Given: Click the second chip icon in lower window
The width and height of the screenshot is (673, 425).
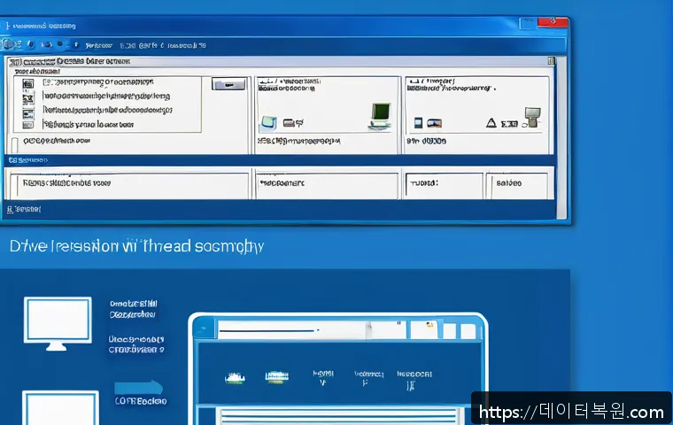Looking at the screenshot, I should tap(277, 376).
